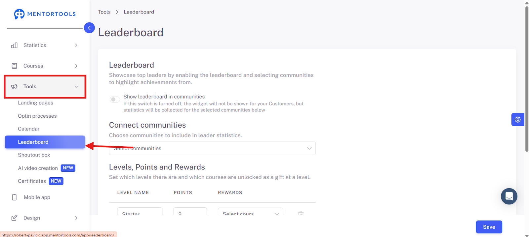
Task: Select Landing pages menu item
Action: tap(35, 103)
